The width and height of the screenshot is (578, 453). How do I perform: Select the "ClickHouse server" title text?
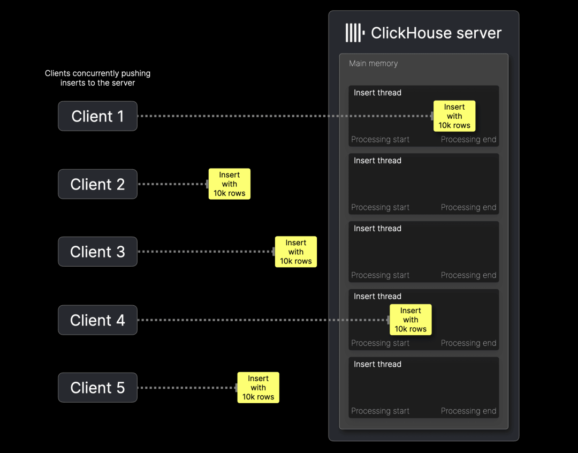tap(436, 33)
